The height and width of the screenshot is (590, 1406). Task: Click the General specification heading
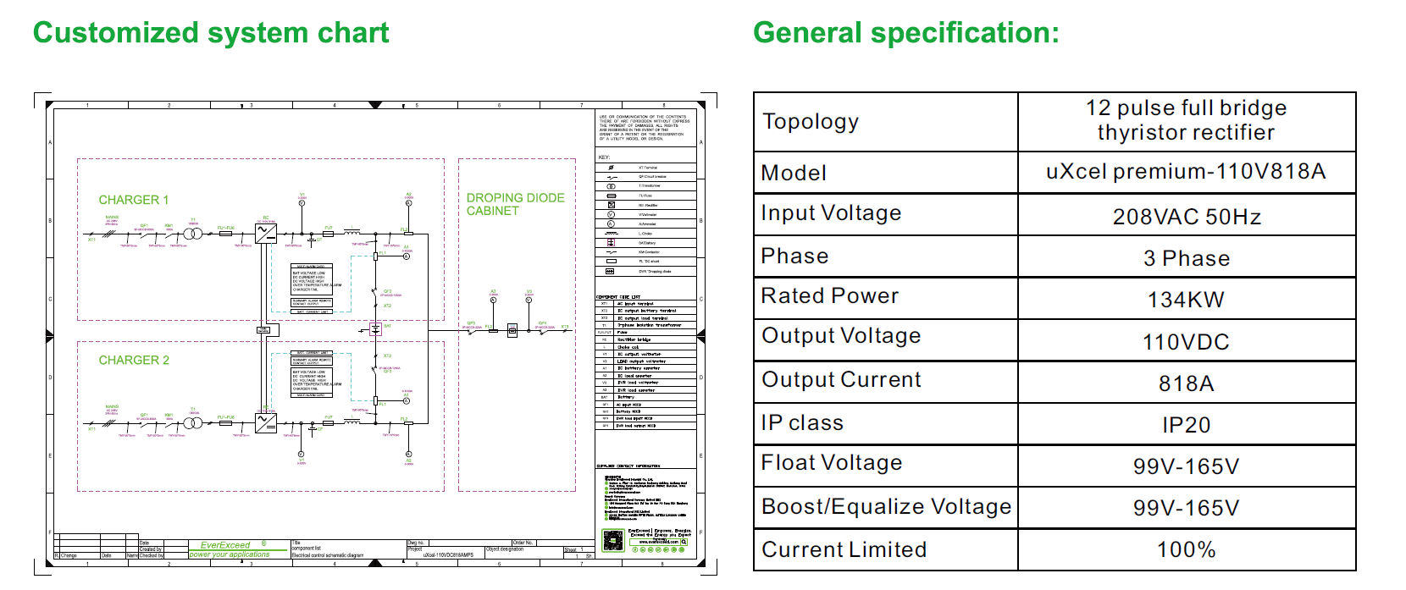[x=905, y=33]
